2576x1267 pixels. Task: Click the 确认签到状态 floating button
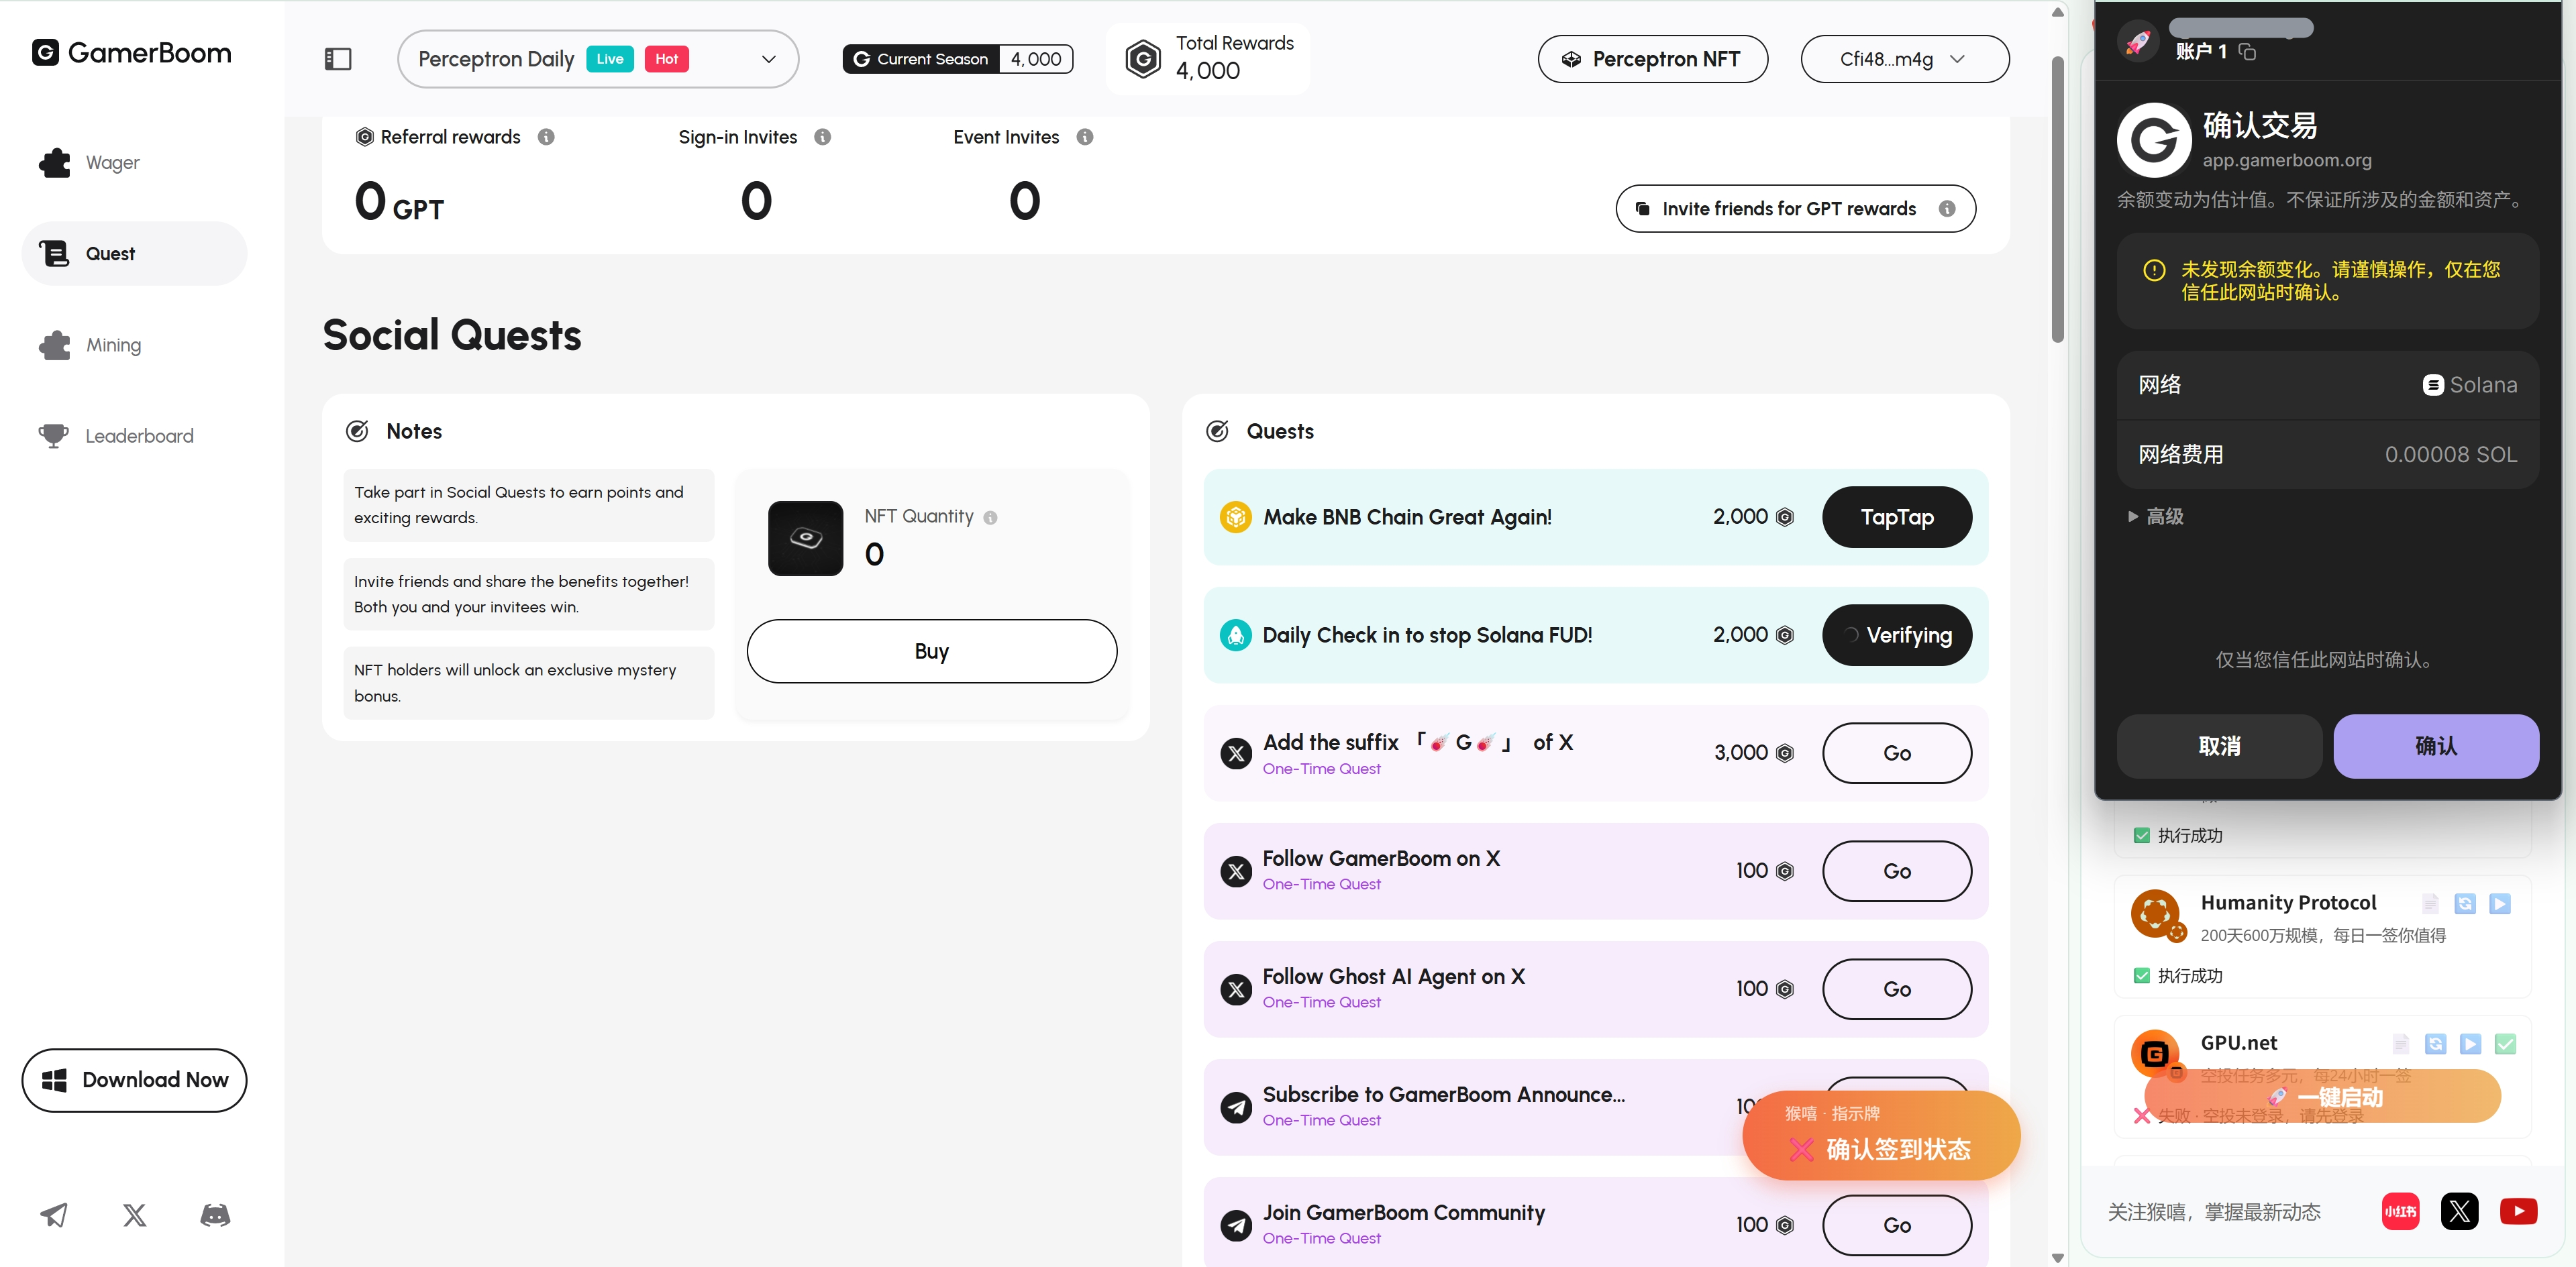coord(1881,1135)
